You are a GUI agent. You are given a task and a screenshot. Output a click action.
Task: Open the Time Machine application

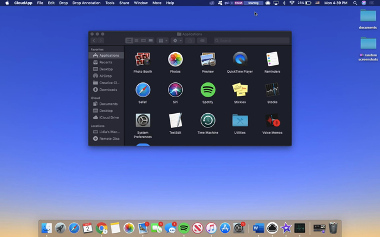click(208, 121)
